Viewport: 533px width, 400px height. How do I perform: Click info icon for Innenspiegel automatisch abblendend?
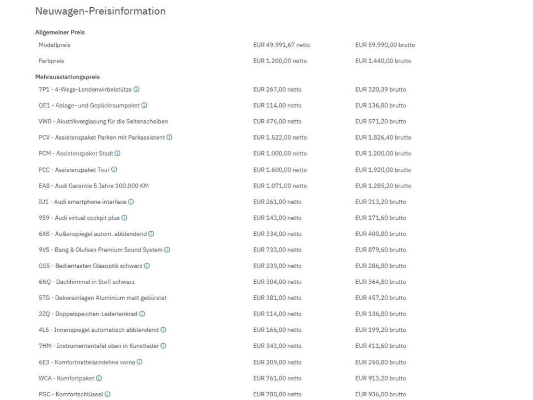[163, 330]
